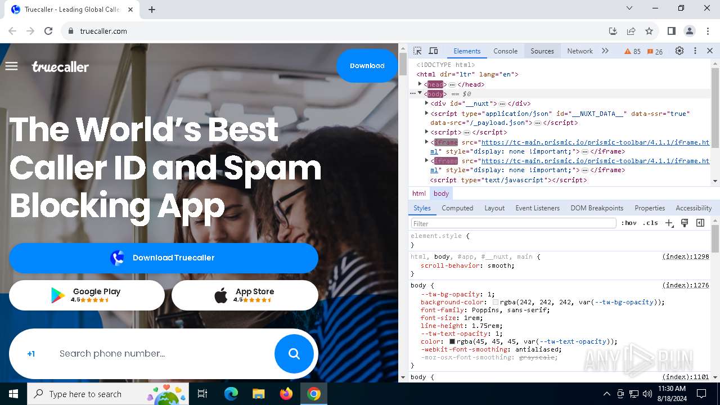
Task: Click the 85 warnings indicator
Action: point(632,51)
